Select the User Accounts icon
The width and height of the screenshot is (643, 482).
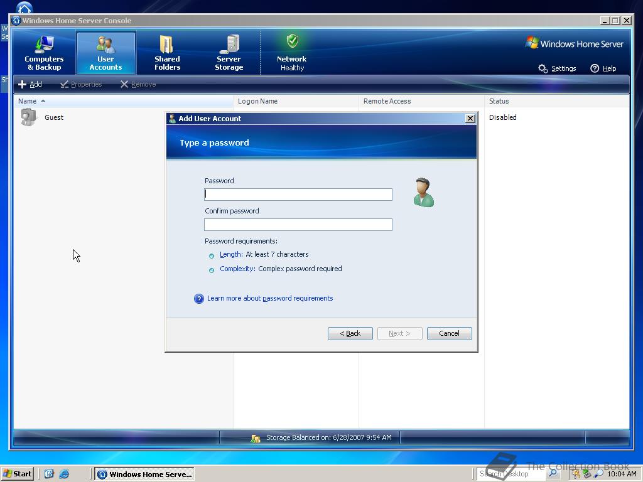click(105, 52)
